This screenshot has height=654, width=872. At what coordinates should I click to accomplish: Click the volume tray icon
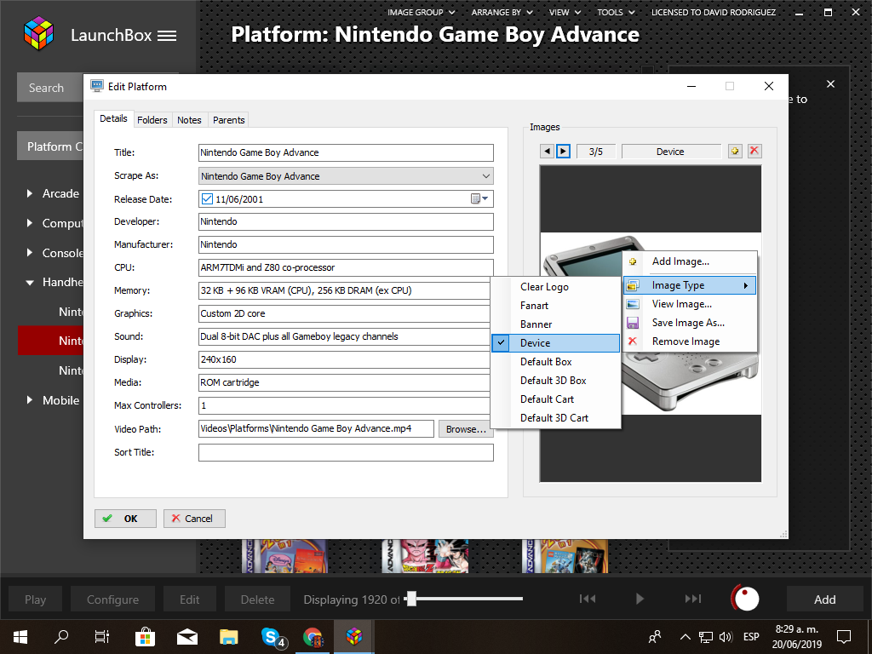tap(726, 637)
